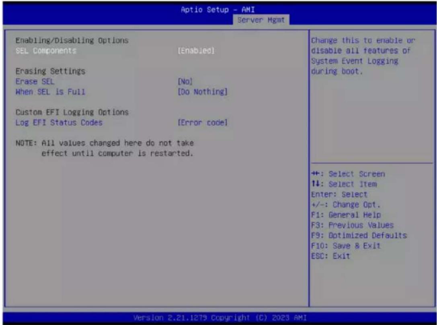Open the [Do Nothing] option value
437x325 pixels.
pos(203,92)
